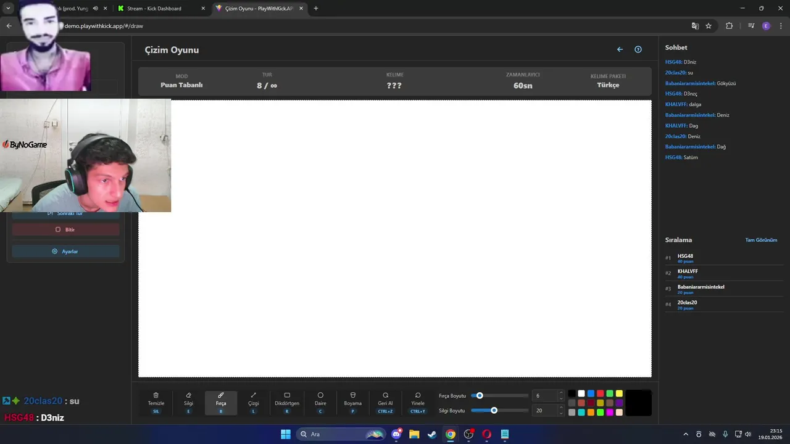Switch to Stream - Kick Dashboard tab

162,9
